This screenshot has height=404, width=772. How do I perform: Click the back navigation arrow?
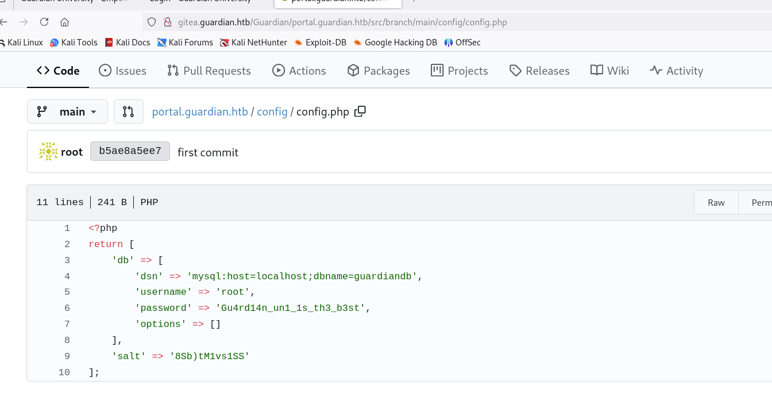3,22
